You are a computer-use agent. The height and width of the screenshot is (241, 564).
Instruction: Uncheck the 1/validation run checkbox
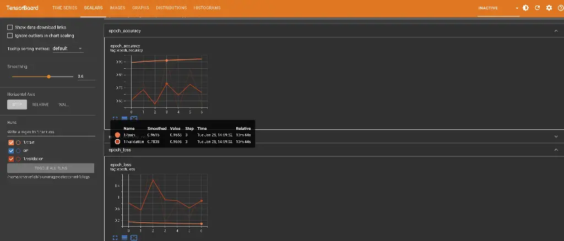[x=11, y=159]
